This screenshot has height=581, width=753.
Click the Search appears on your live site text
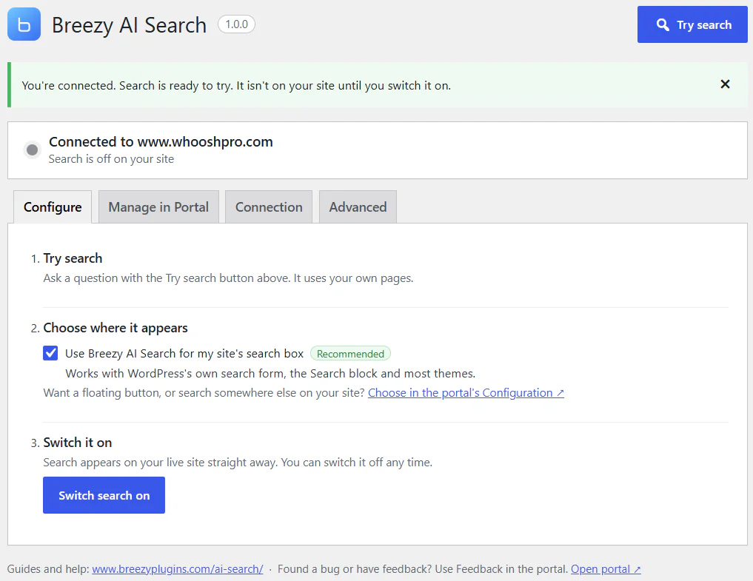tap(238, 463)
